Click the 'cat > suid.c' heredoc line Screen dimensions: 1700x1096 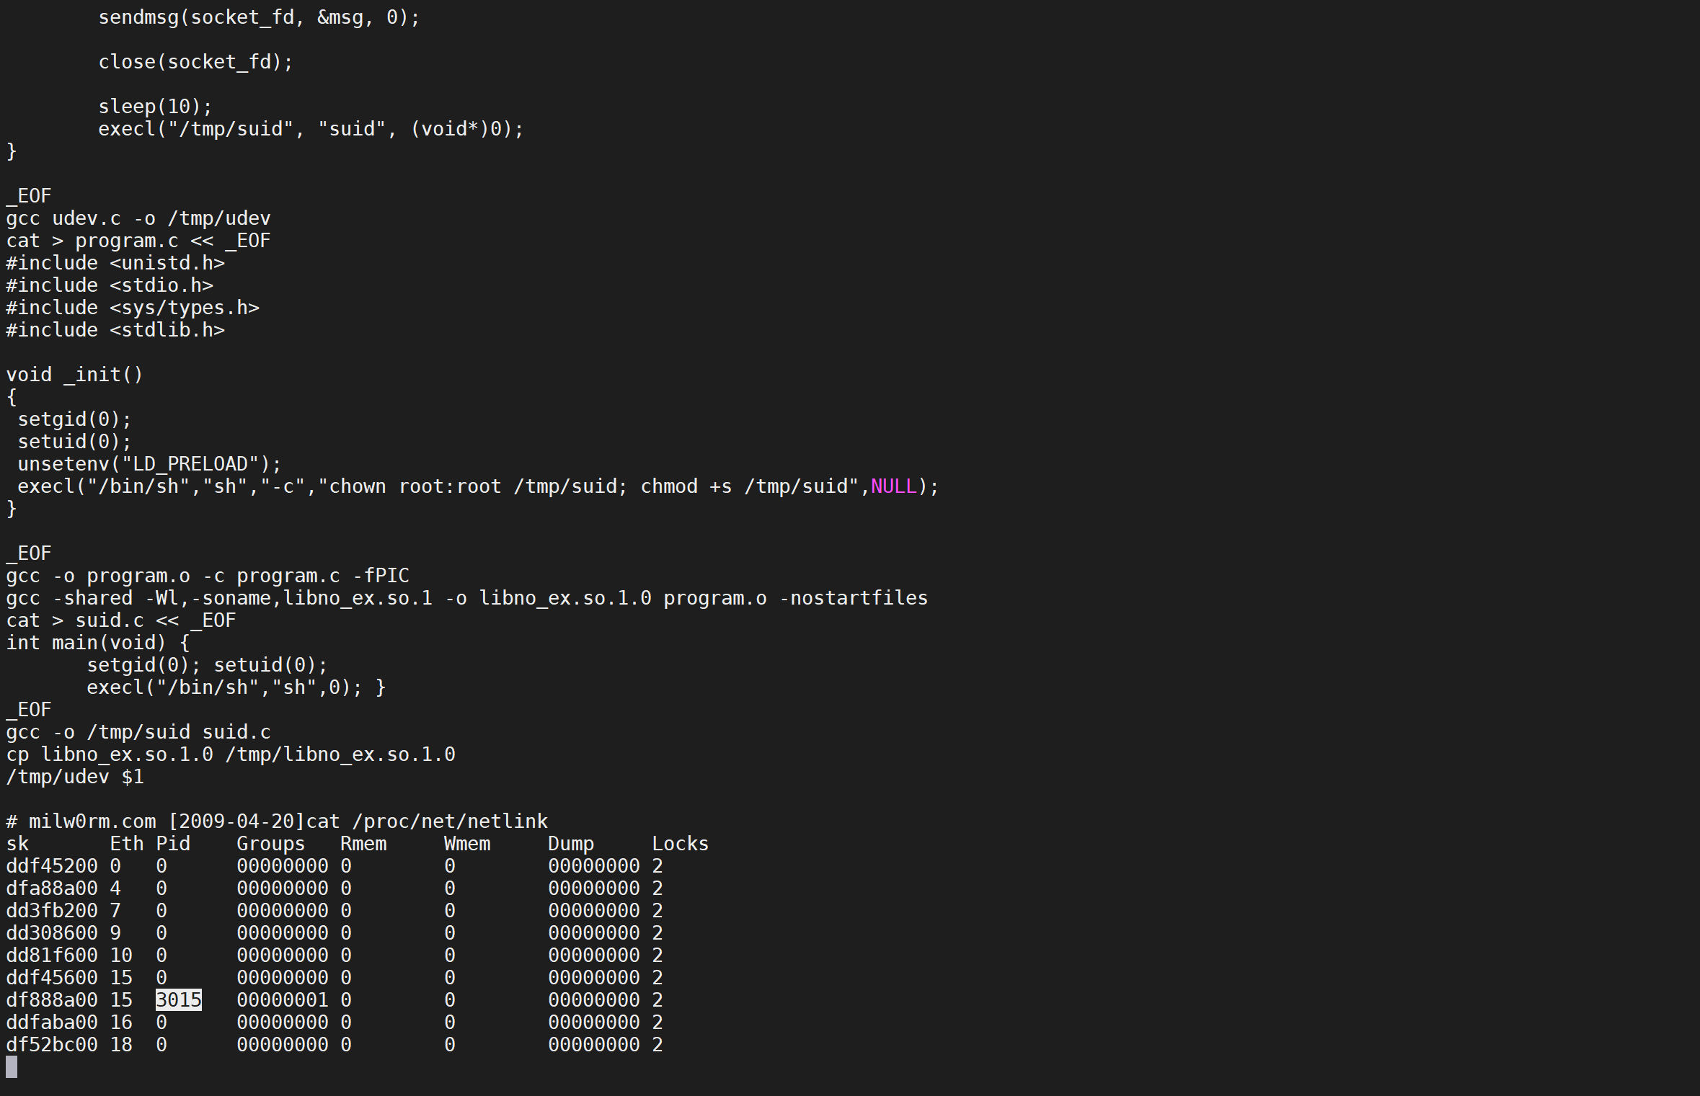tap(121, 620)
